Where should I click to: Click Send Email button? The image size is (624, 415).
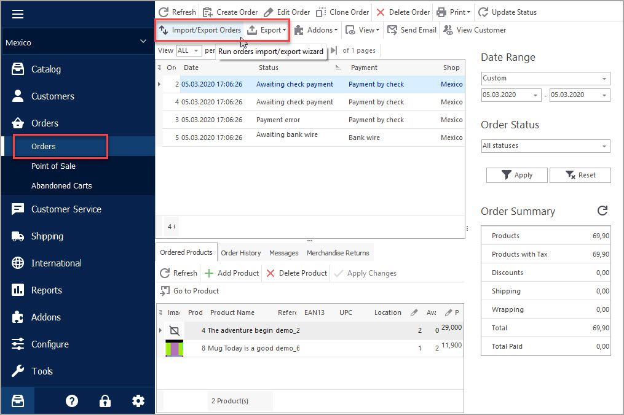[x=412, y=30]
